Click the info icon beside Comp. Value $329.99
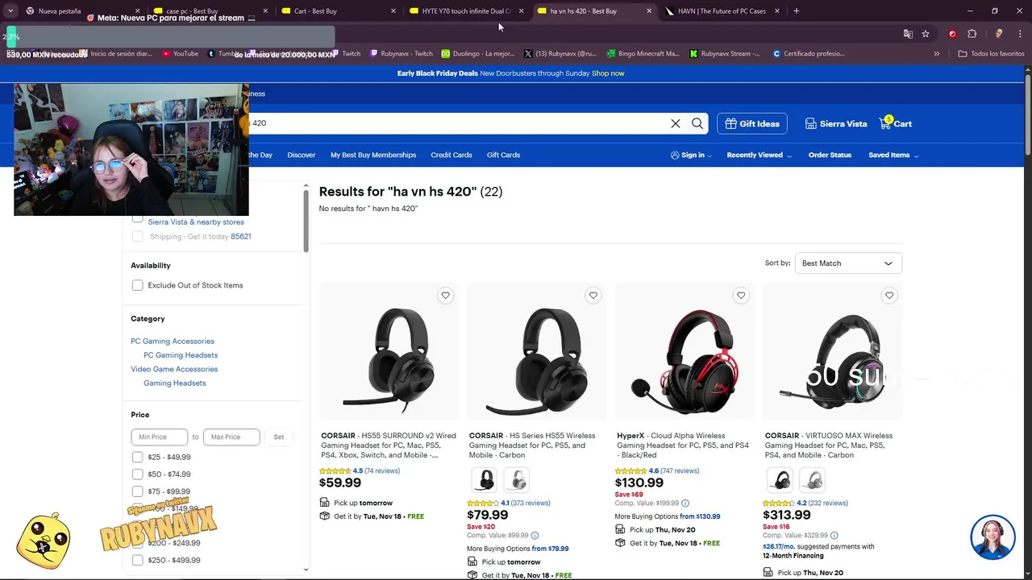Viewport: 1032px width, 580px height. pos(834,535)
